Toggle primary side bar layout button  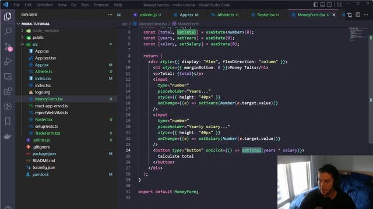click(x=316, y=5)
